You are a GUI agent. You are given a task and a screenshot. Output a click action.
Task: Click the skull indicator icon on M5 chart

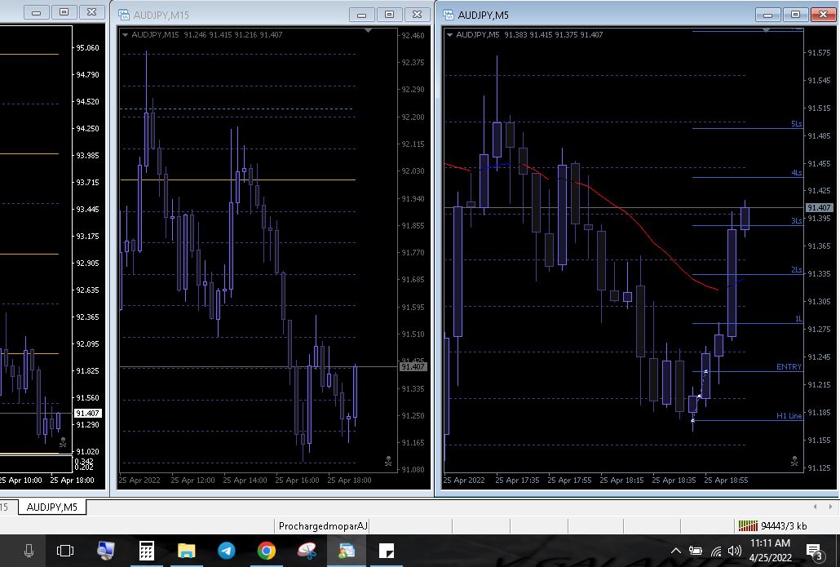(x=794, y=461)
